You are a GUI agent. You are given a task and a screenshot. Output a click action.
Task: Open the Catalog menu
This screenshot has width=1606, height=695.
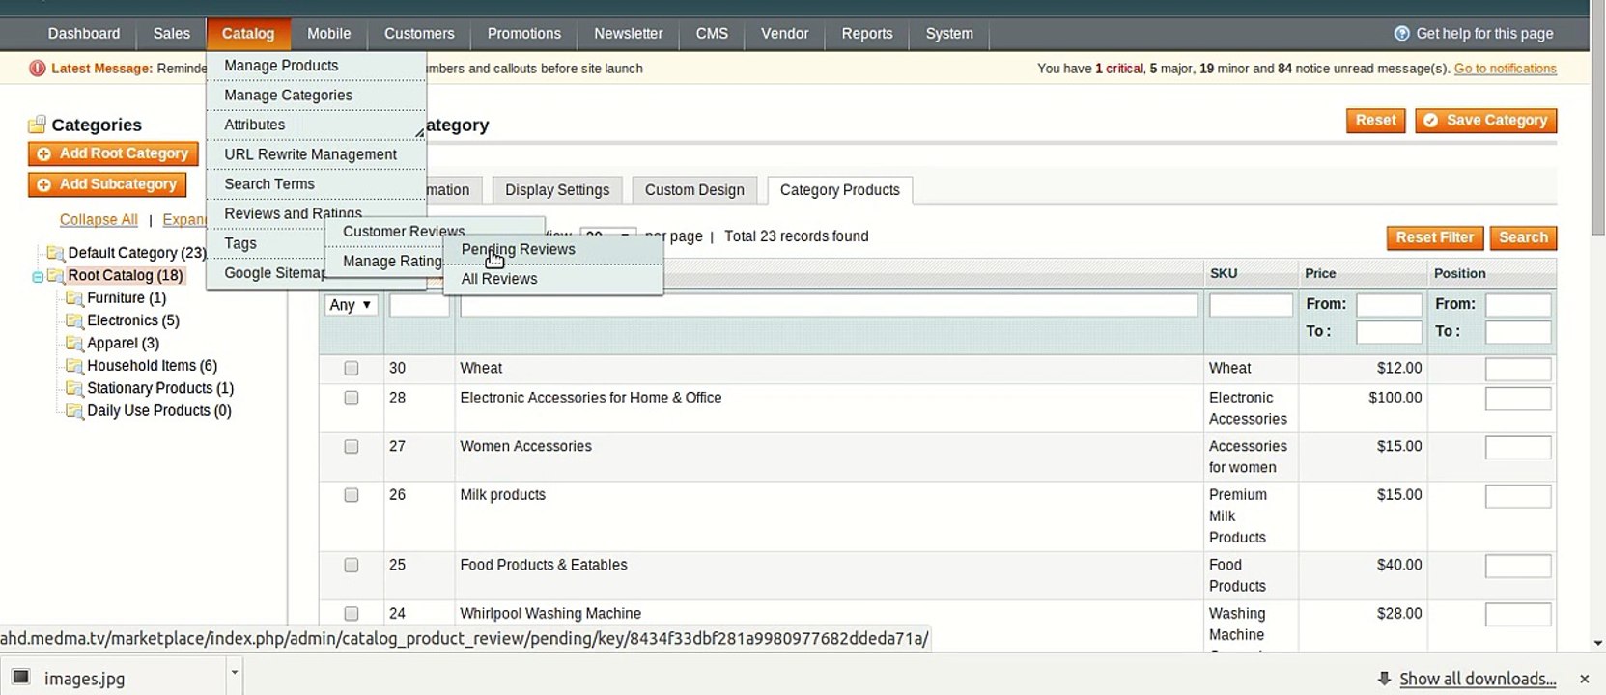point(248,34)
